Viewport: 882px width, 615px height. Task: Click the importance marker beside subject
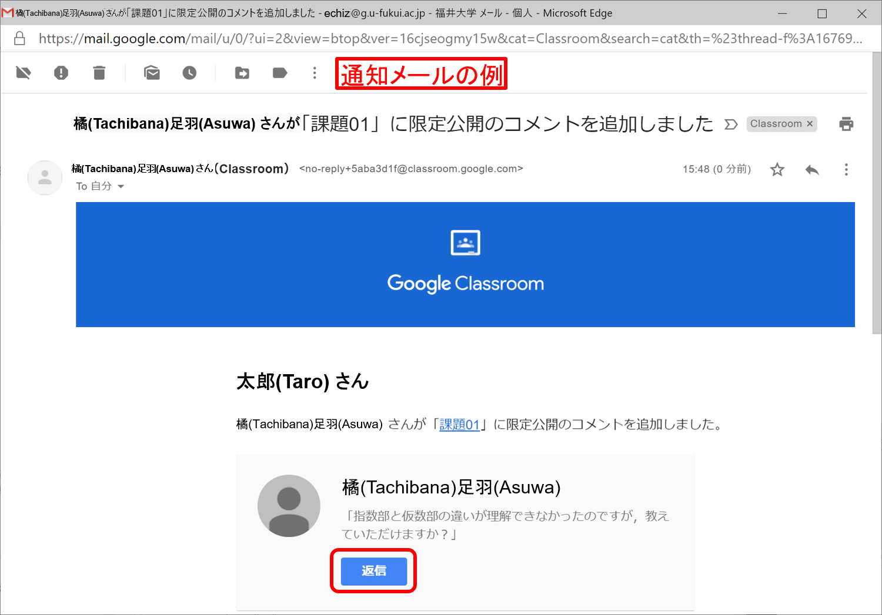coord(731,124)
